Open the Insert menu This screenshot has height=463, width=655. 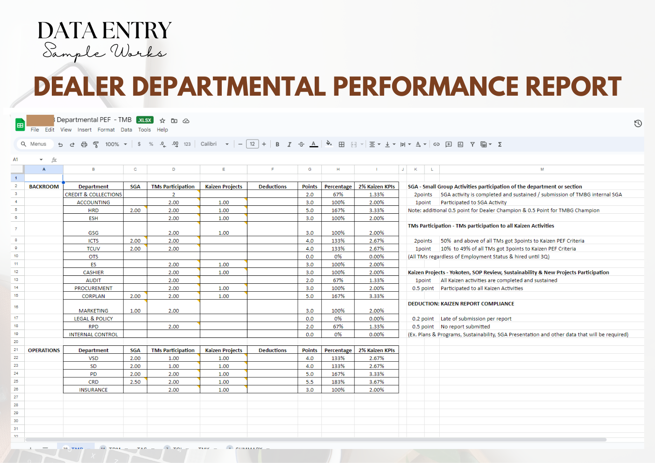pos(85,130)
